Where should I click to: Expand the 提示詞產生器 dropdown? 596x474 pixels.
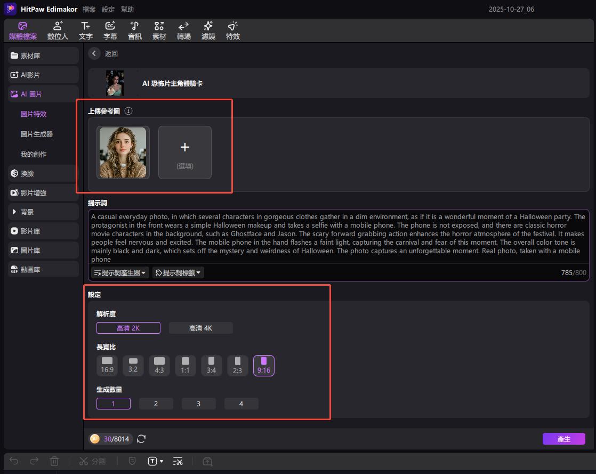(x=120, y=272)
